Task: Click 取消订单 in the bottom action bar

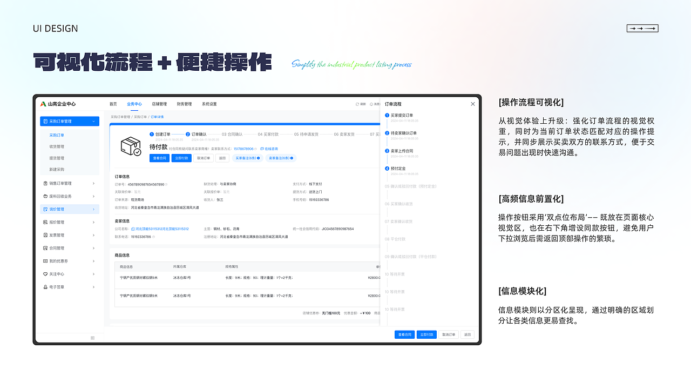Action: pos(449,334)
